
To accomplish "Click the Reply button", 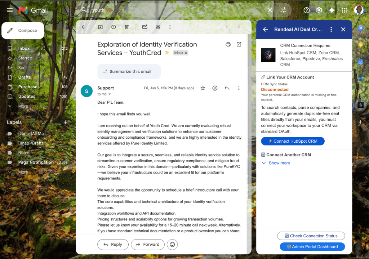I will (x=113, y=245).
